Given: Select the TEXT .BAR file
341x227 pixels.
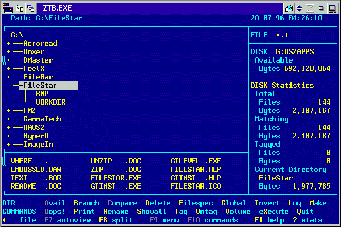Looking at the screenshot, I should 36,178.
